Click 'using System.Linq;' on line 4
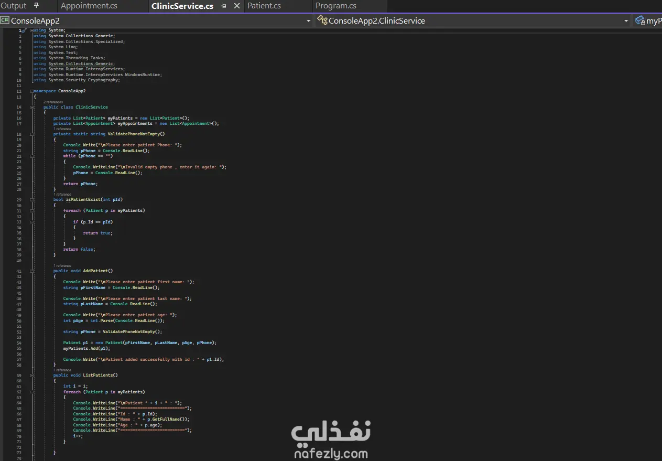Viewport: 662px width, 461px height. click(x=56, y=47)
